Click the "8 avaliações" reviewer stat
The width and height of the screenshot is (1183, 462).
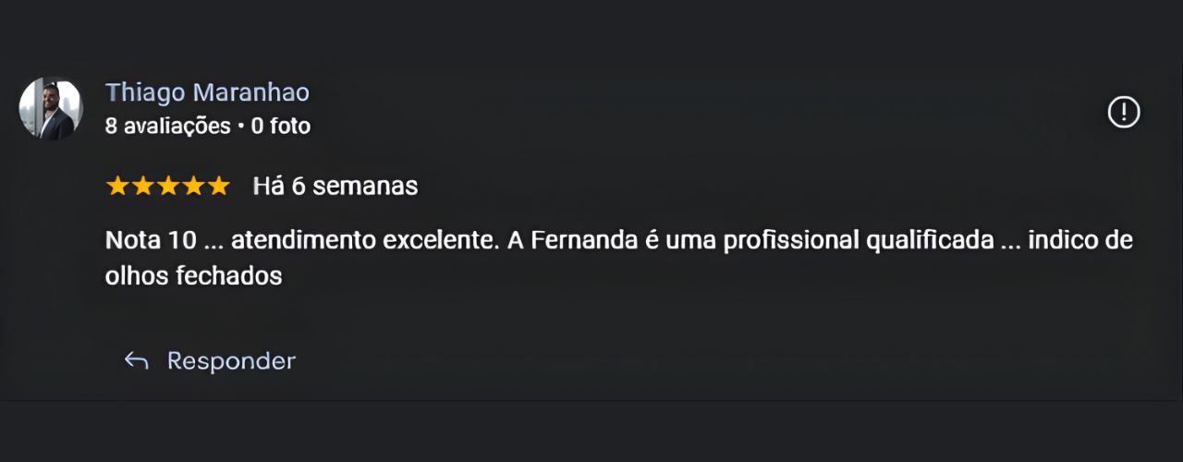(167, 126)
